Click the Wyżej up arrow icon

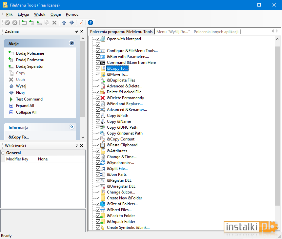click(x=11, y=86)
